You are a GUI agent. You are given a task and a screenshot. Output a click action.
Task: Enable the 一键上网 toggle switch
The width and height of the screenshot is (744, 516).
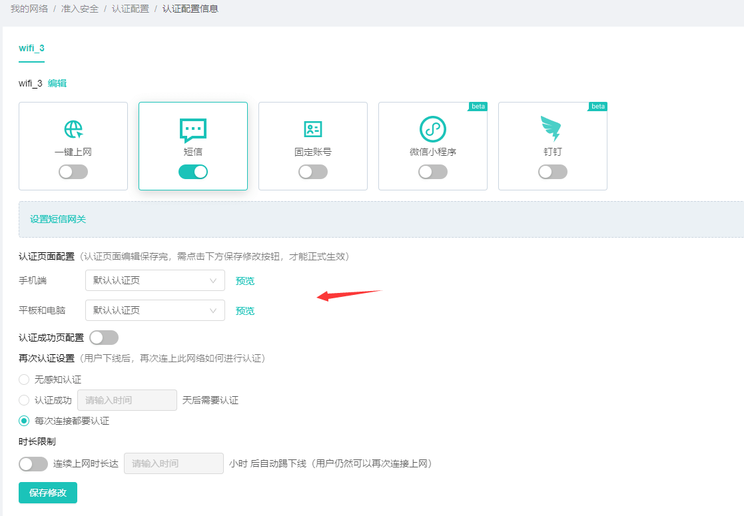(x=73, y=172)
